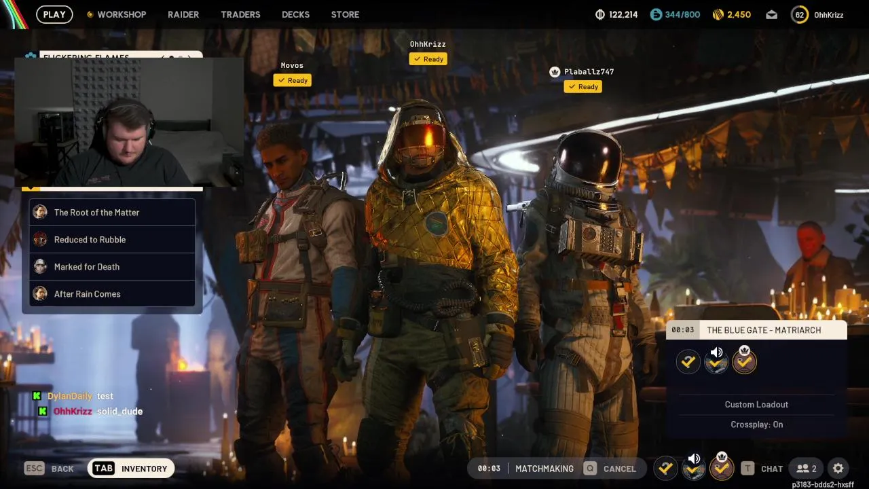Click quest giver portrait for After Rain Comes
Viewport: 869px width, 489px height.
40,293
